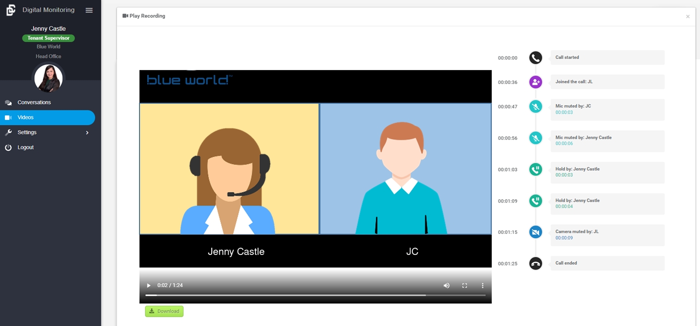Click the Joined the call user icon

point(535,82)
